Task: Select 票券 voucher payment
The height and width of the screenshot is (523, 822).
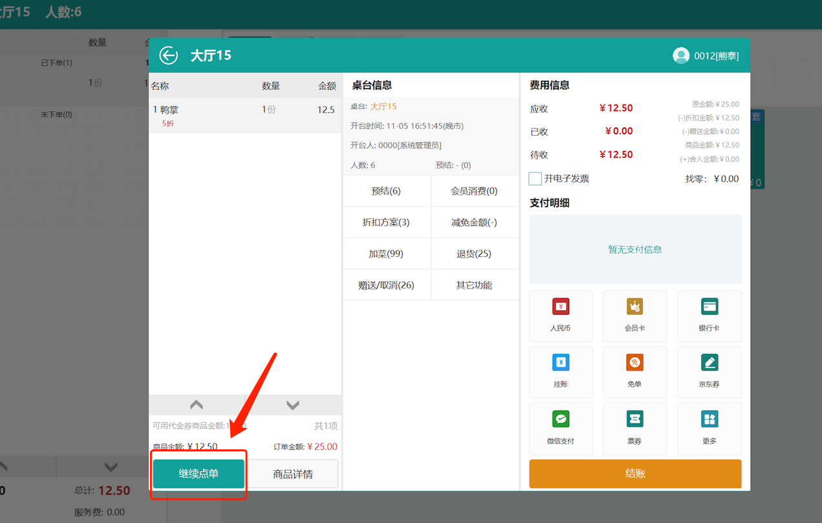Action: (635, 429)
